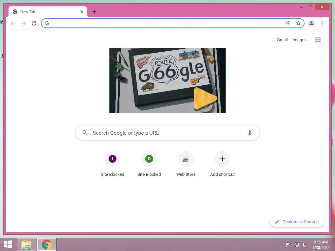This screenshot has height=251, width=335.
Task: Reload the page with the refresh icon
Action: coord(34,23)
